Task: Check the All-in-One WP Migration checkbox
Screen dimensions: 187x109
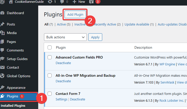Action: point(50,75)
